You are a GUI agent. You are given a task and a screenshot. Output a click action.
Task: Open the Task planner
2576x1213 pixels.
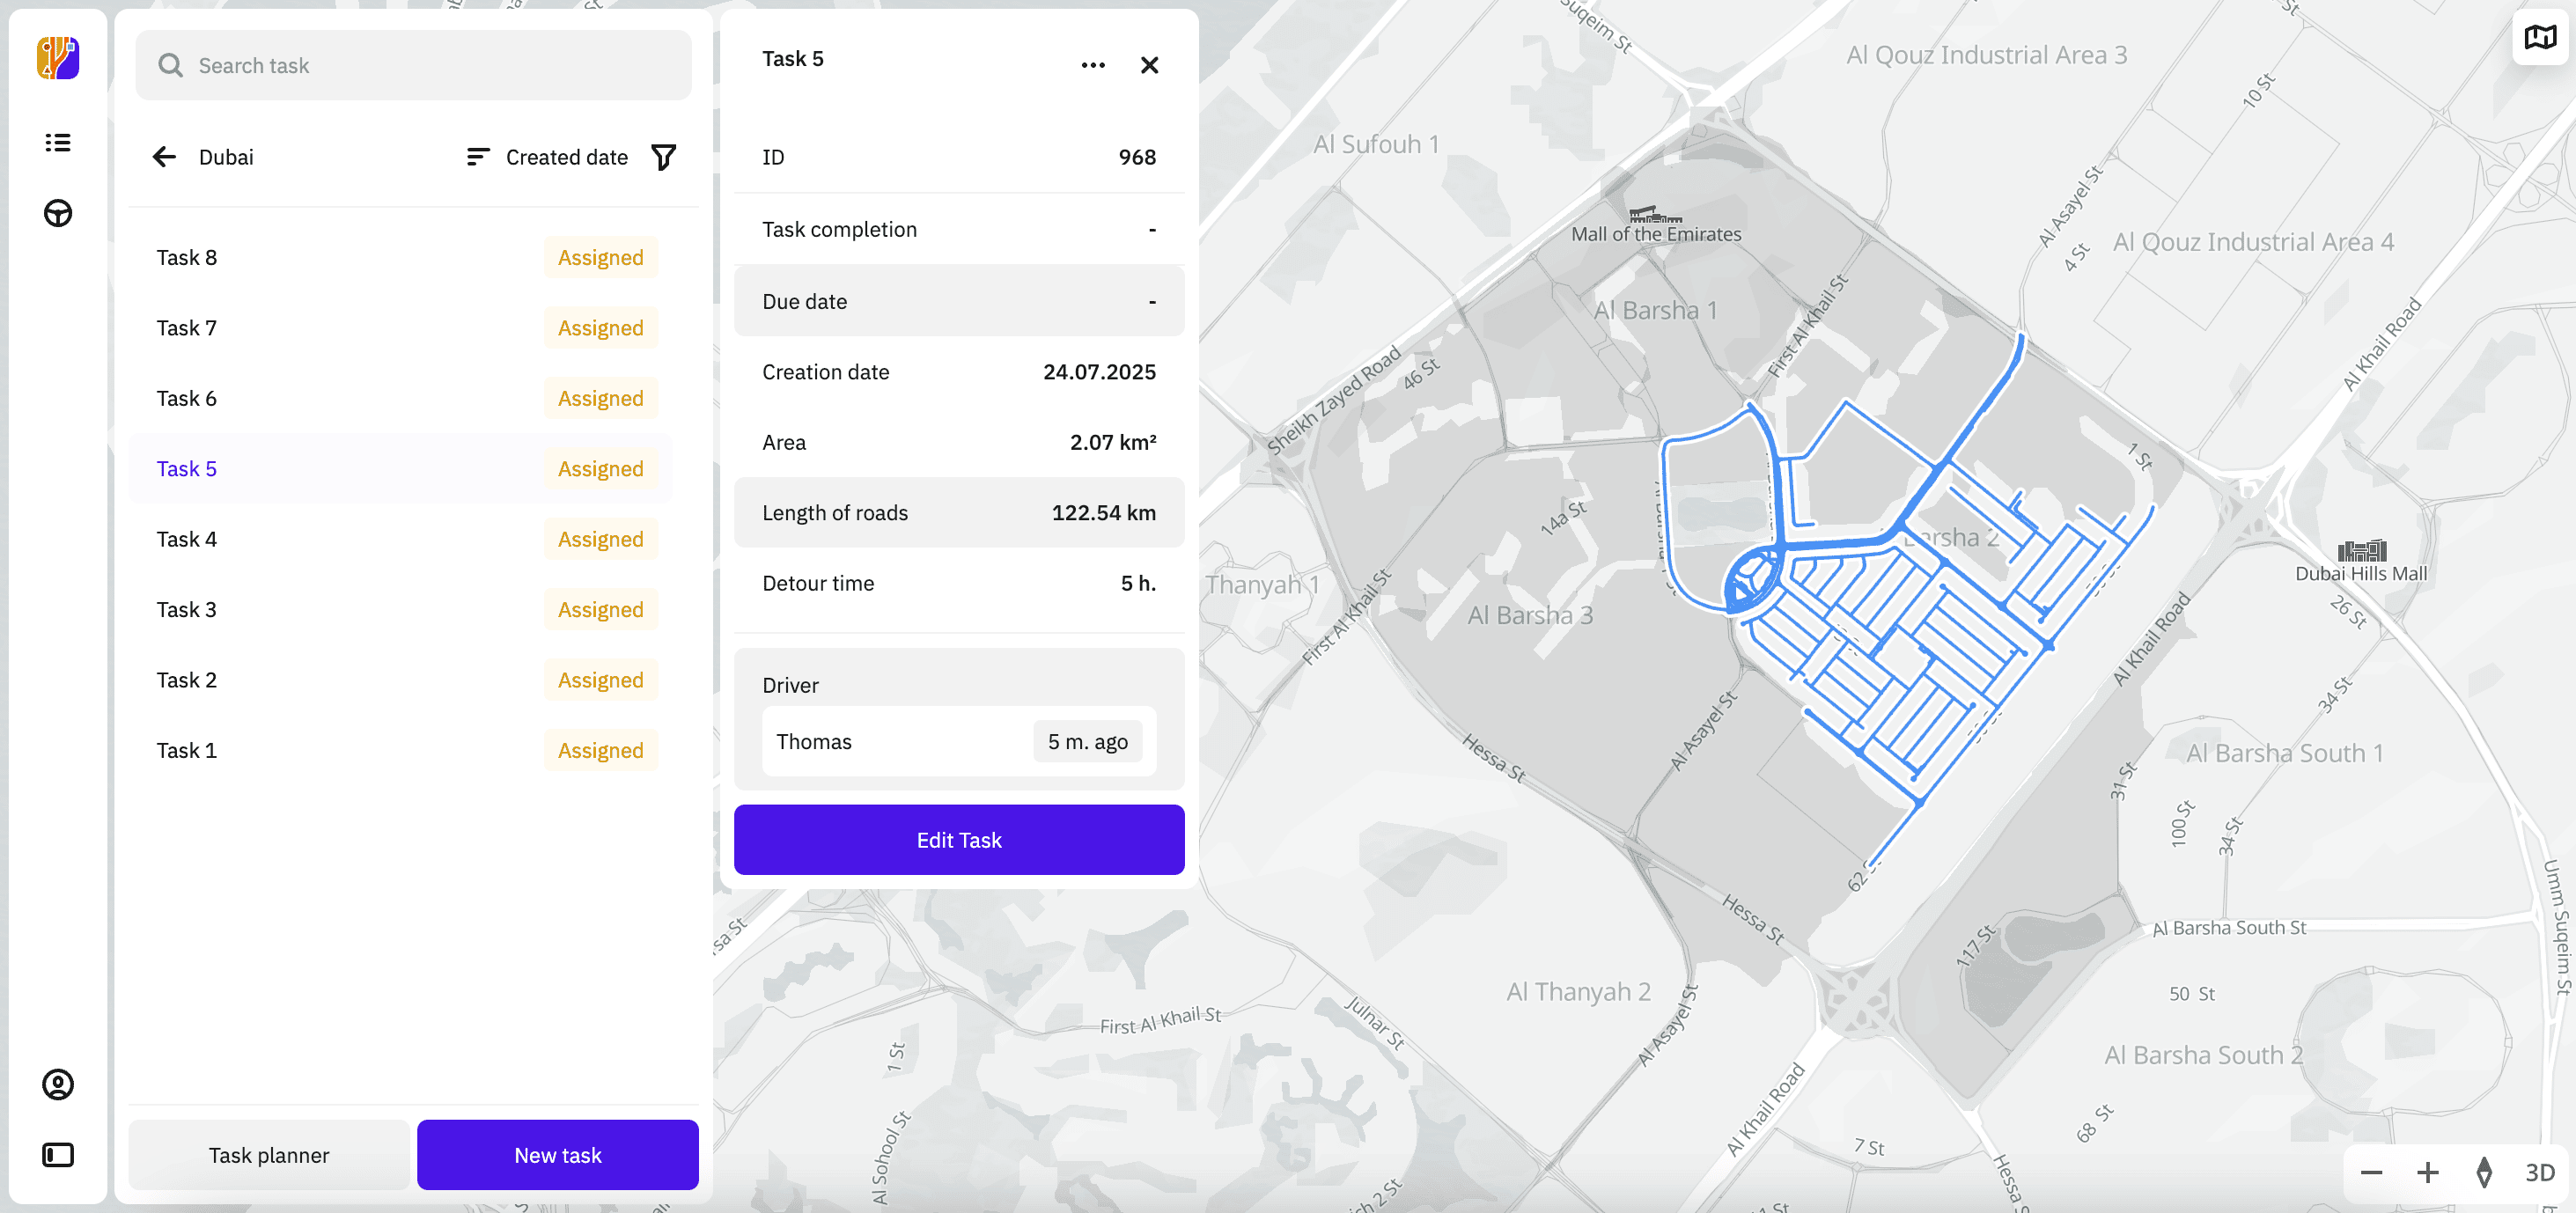coord(269,1155)
